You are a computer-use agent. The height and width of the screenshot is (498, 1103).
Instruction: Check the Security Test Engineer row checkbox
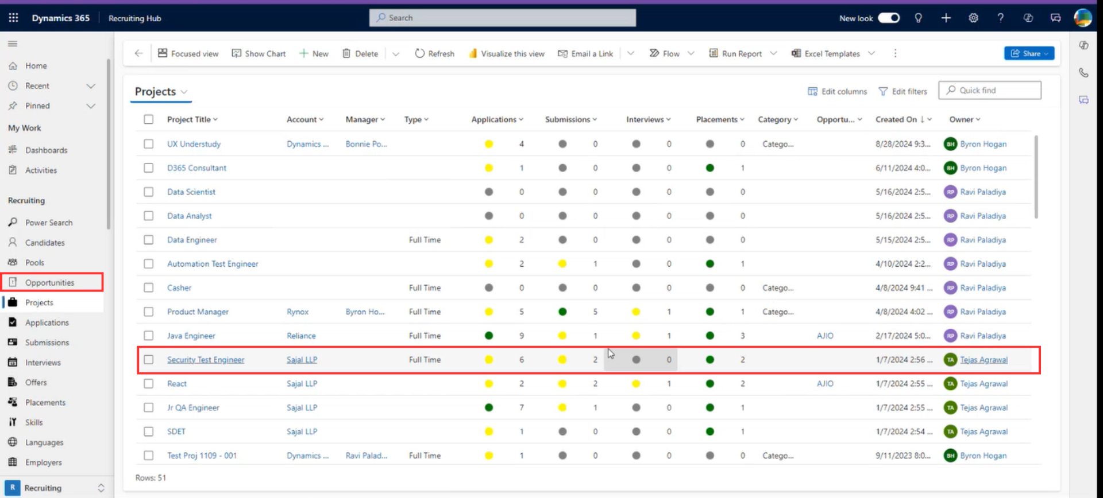(x=149, y=360)
